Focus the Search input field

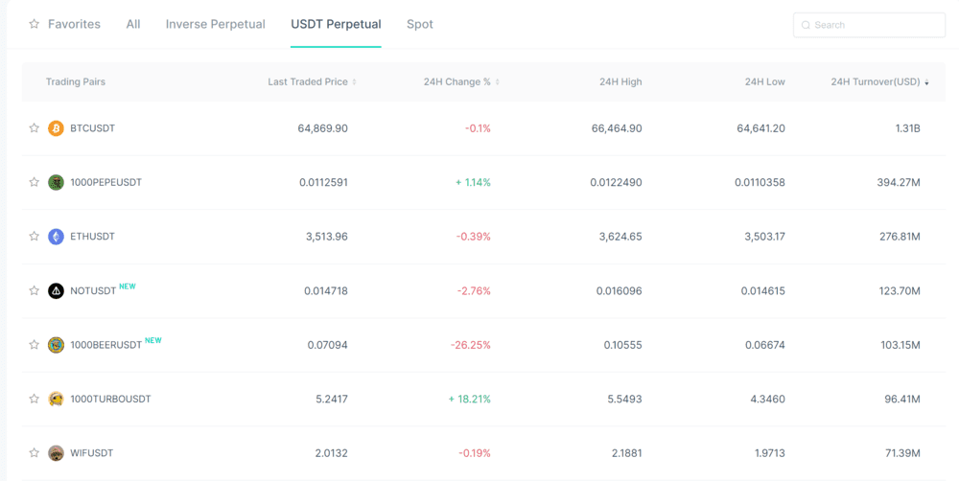869,25
